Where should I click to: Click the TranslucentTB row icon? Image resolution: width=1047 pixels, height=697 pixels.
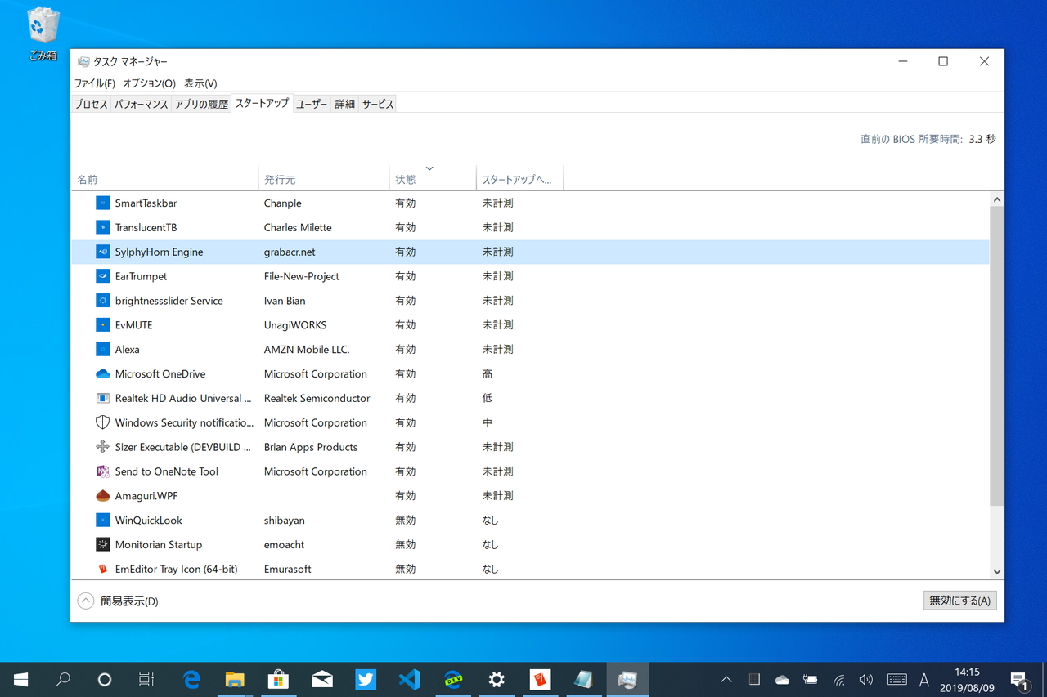(102, 227)
